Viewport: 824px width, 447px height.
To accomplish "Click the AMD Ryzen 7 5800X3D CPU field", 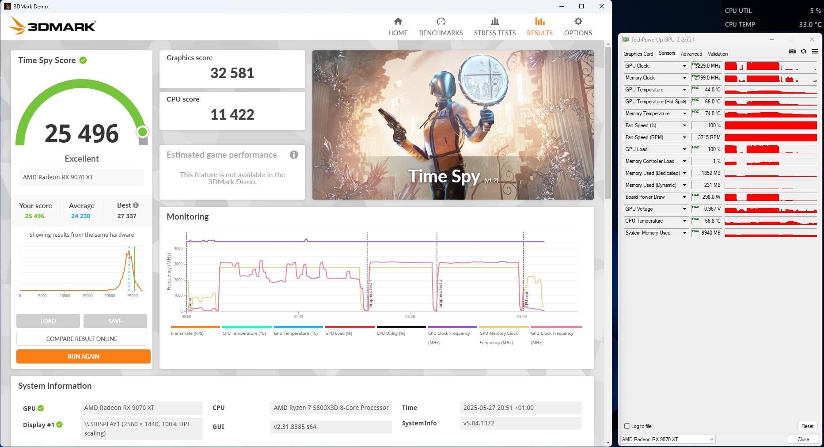I will coord(331,408).
